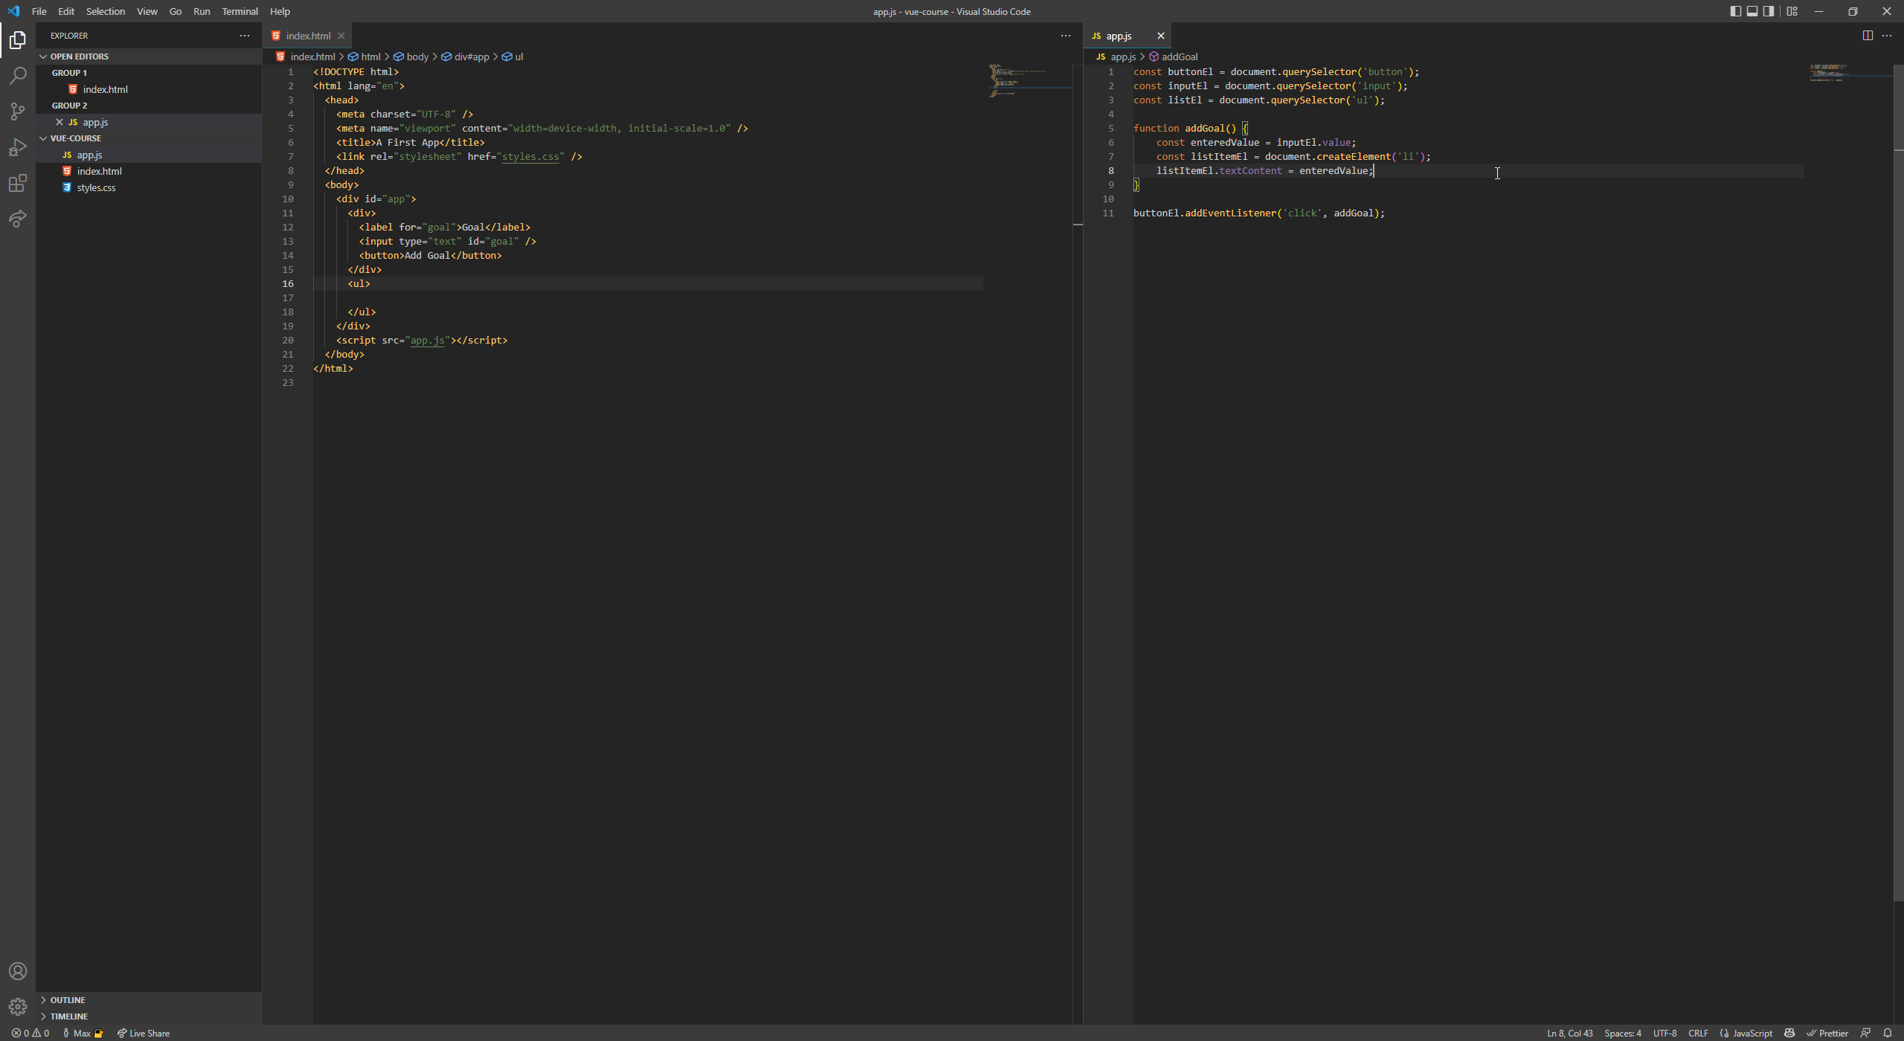Toggle the Panel layout button

[1752, 11]
